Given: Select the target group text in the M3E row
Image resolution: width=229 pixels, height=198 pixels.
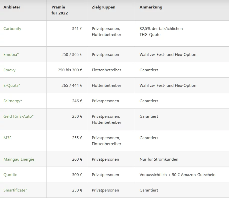Looking at the screenshot, I should [106, 141].
